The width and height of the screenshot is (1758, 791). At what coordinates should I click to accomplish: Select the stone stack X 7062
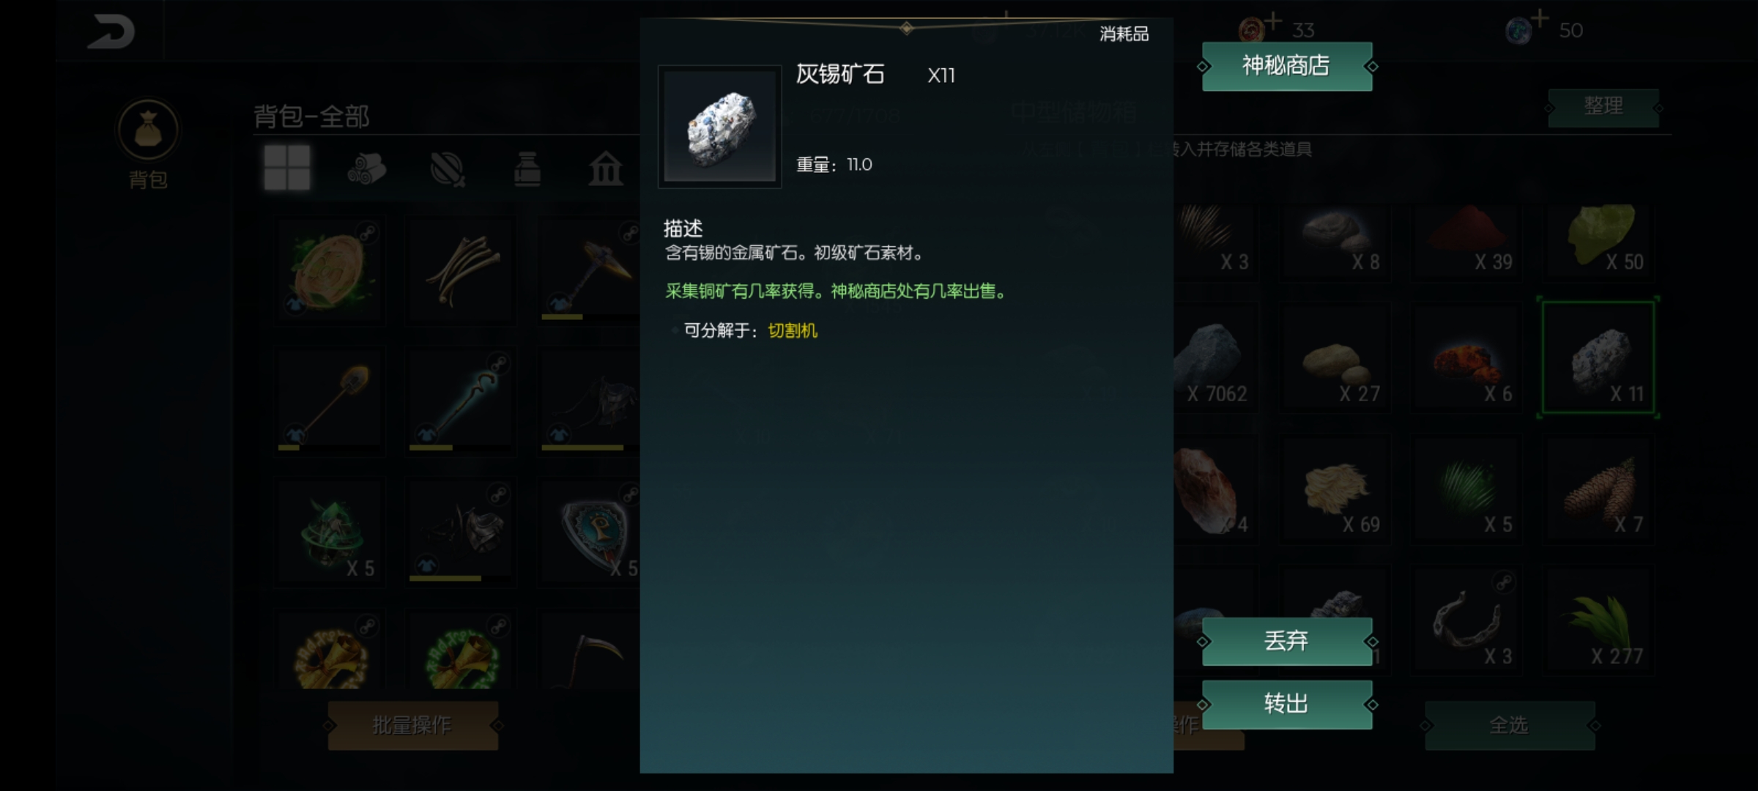pyautogui.click(x=1214, y=358)
